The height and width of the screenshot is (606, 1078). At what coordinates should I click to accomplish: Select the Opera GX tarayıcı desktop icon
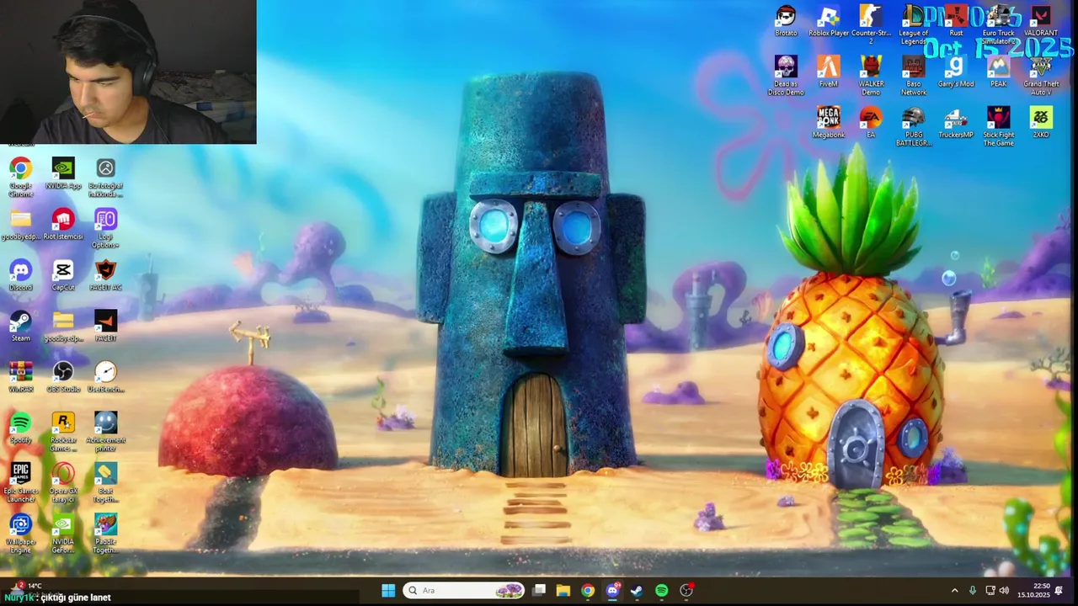point(63,484)
